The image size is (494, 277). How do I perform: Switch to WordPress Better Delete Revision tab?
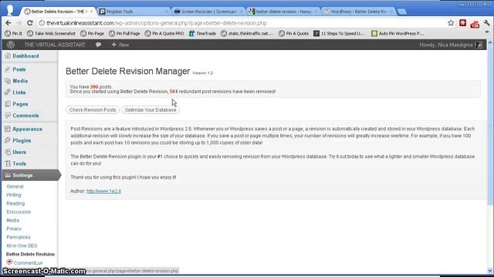[x=358, y=12]
